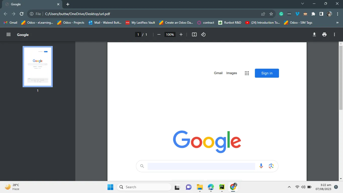Open My LastPass Vault bookmark

140,23
